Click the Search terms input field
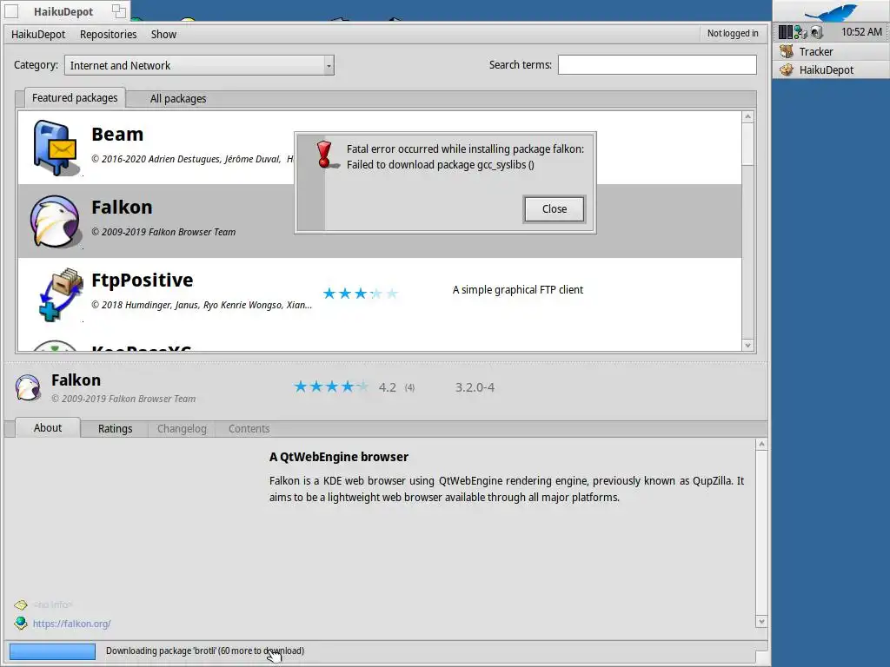Screen dimensions: 890x667 pos(657,64)
